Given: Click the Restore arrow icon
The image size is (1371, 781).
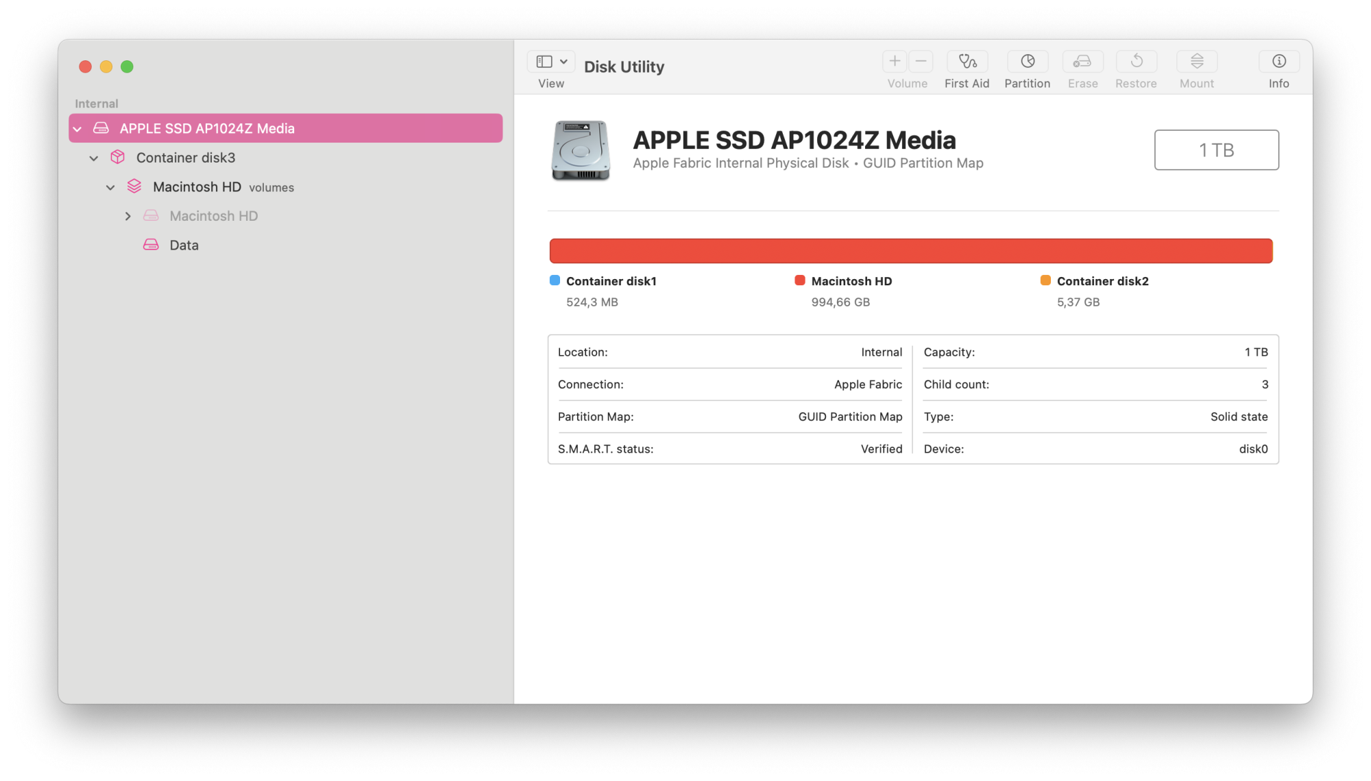Looking at the screenshot, I should tap(1136, 62).
